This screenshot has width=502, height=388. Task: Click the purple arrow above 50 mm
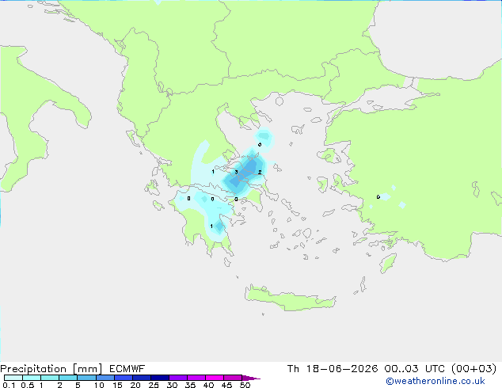click(251, 378)
